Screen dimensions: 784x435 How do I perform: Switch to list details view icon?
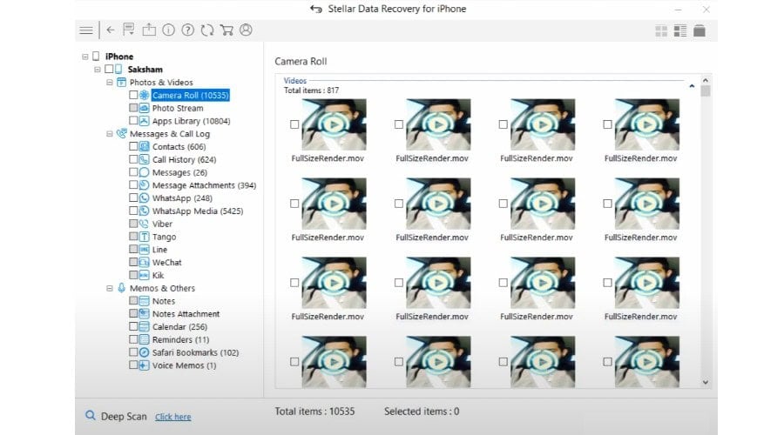680,31
